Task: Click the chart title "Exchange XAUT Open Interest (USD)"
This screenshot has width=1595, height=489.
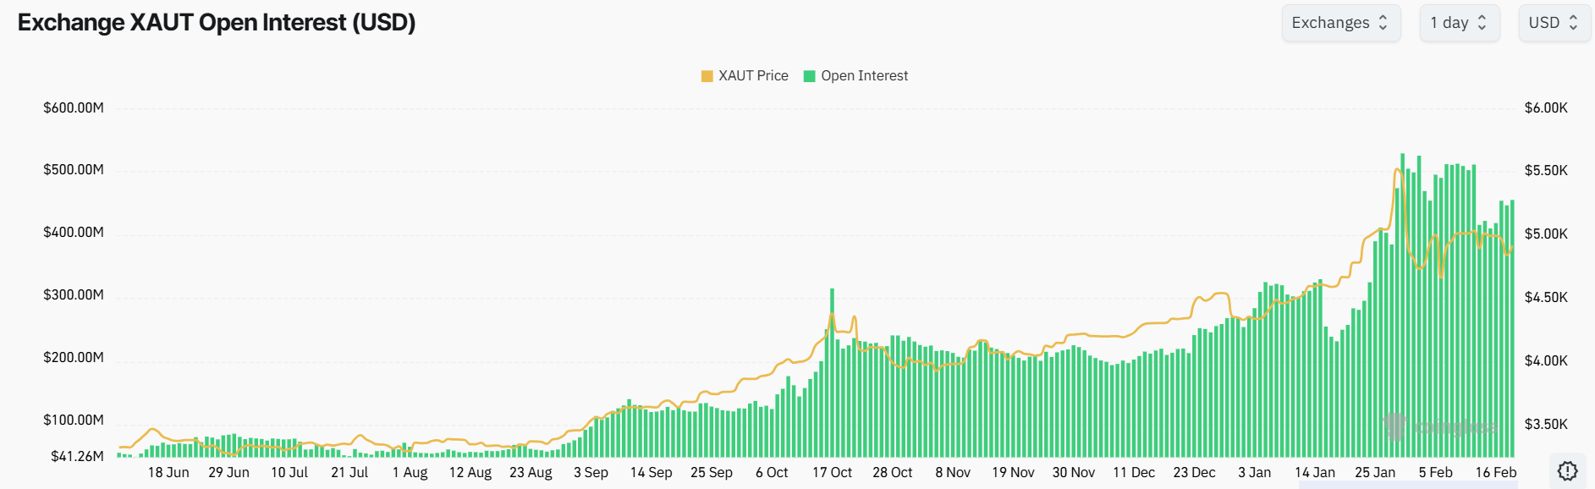Action: (217, 23)
